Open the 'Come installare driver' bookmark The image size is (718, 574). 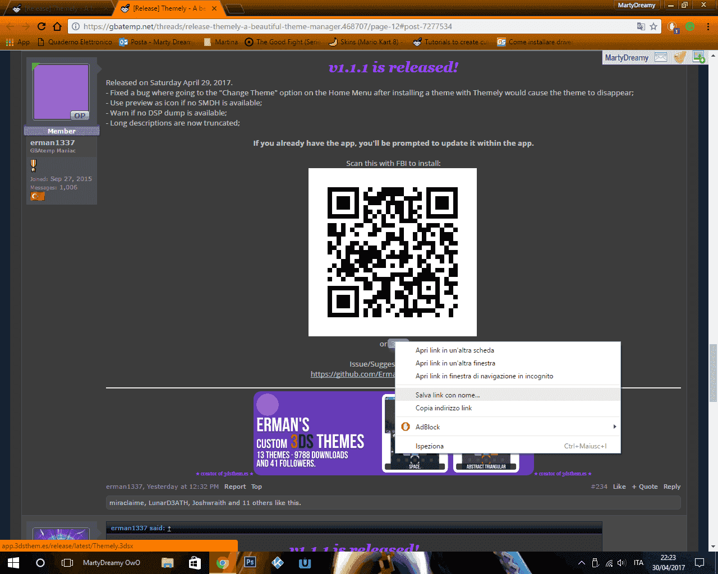(535, 42)
